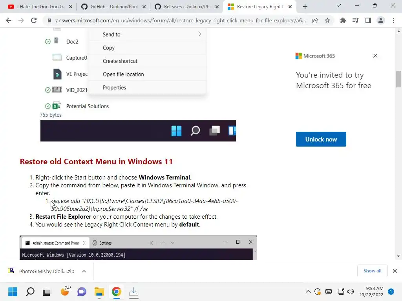The image size is (402, 301).
Task: Dismiss the Microsoft 365 ad
Action: (x=375, y=56)
